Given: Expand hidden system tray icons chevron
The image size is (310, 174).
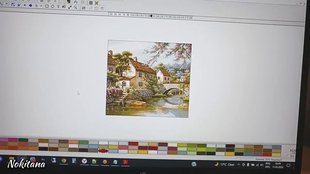Looking at the screenshot, I should click(x=239, y=164).
